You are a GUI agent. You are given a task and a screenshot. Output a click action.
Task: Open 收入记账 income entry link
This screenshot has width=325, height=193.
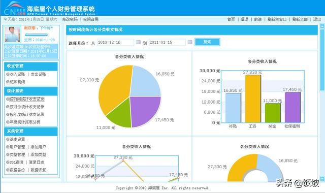click(17, 74)
